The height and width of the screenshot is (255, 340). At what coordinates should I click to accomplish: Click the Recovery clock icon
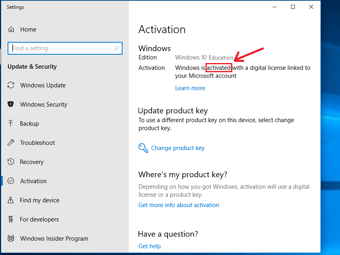point(11,162)
